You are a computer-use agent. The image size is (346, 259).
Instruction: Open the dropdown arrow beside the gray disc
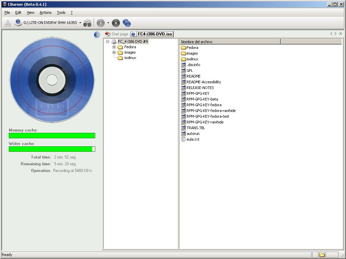(x=108, y=23)
